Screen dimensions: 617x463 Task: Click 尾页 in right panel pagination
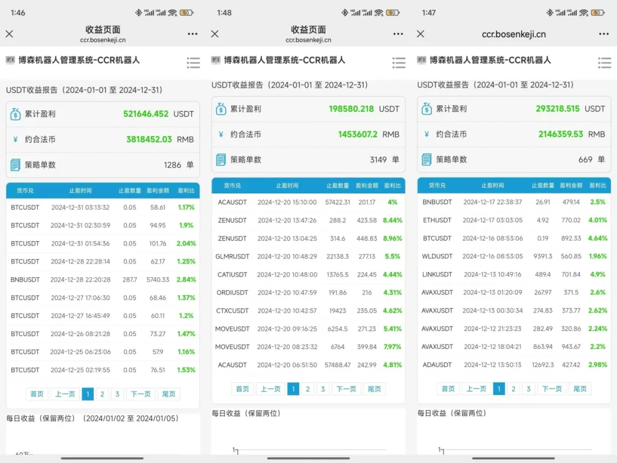580,389
